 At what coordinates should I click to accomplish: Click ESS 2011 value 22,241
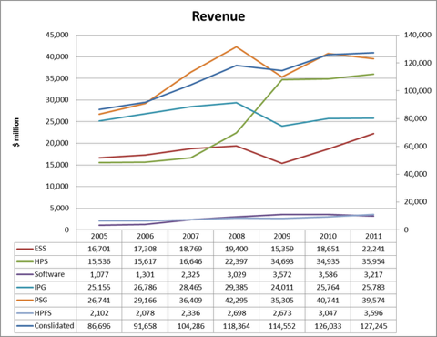click(x=373, y=249)
